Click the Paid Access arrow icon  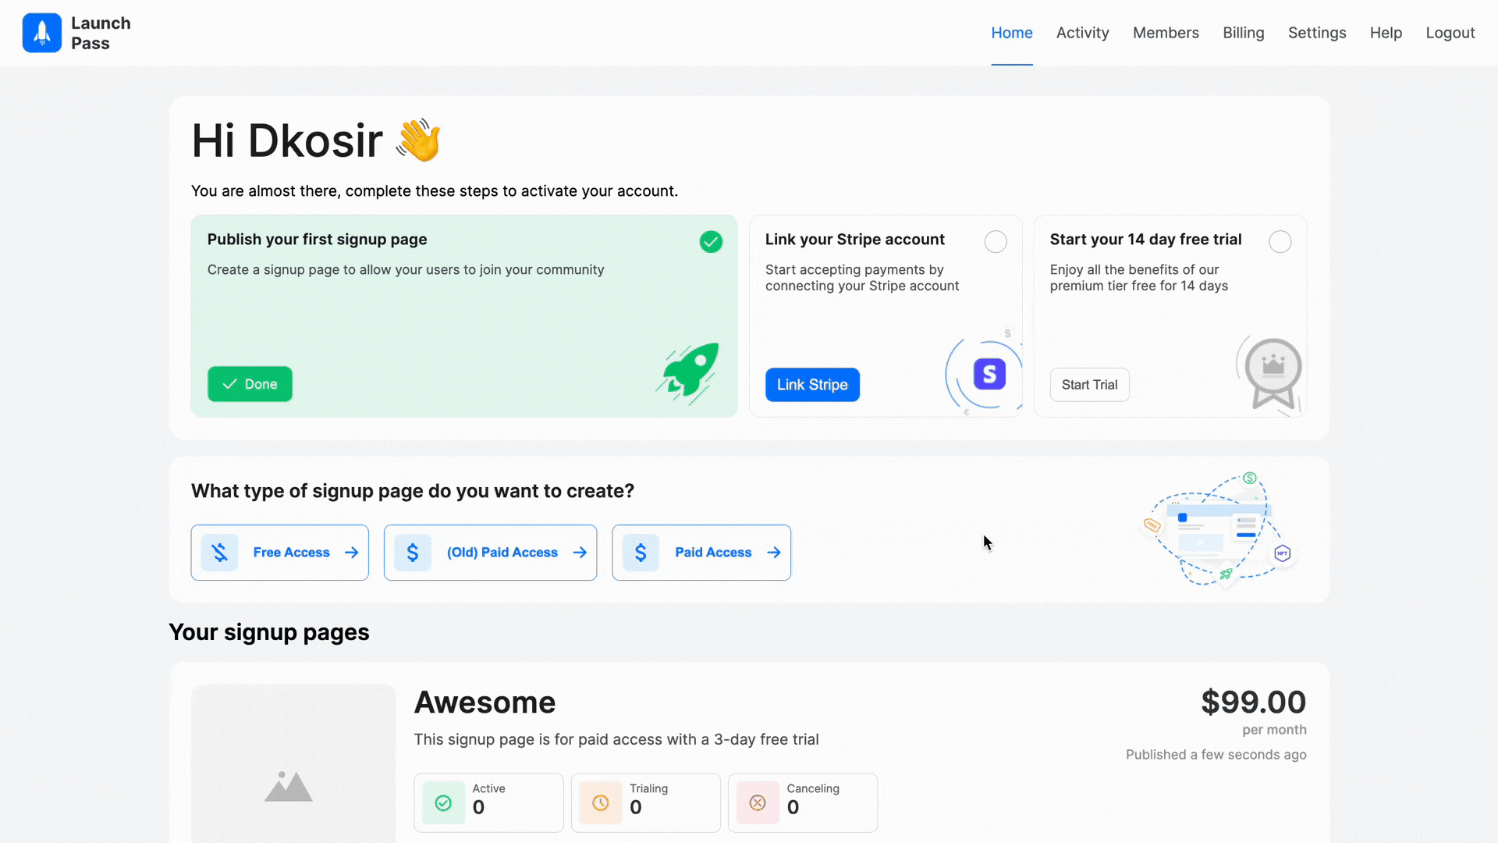coord(772,552)
